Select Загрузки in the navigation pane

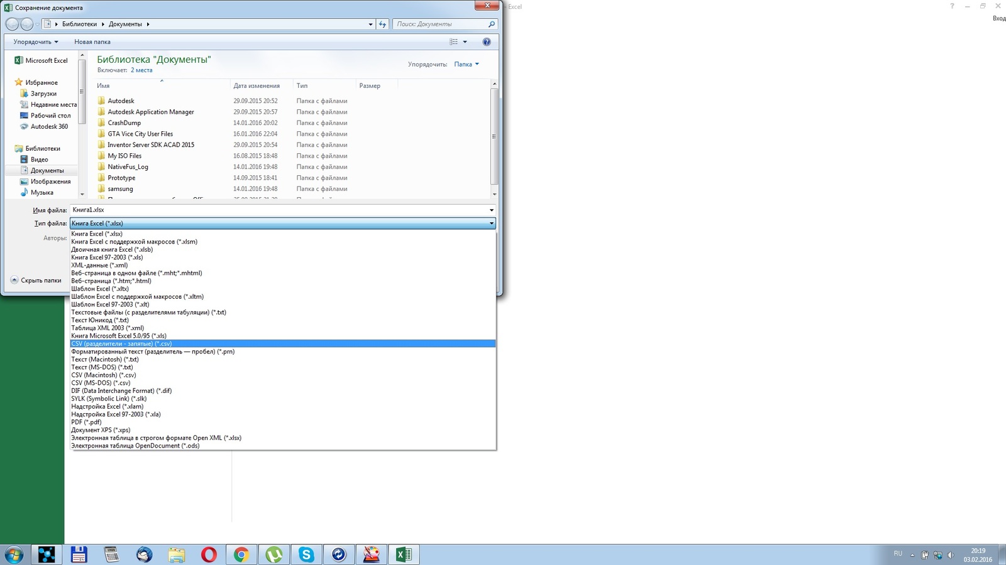coord(43,94)
